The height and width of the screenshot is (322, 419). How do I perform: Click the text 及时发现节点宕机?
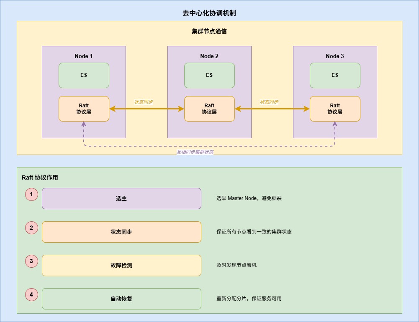[236, 265]
